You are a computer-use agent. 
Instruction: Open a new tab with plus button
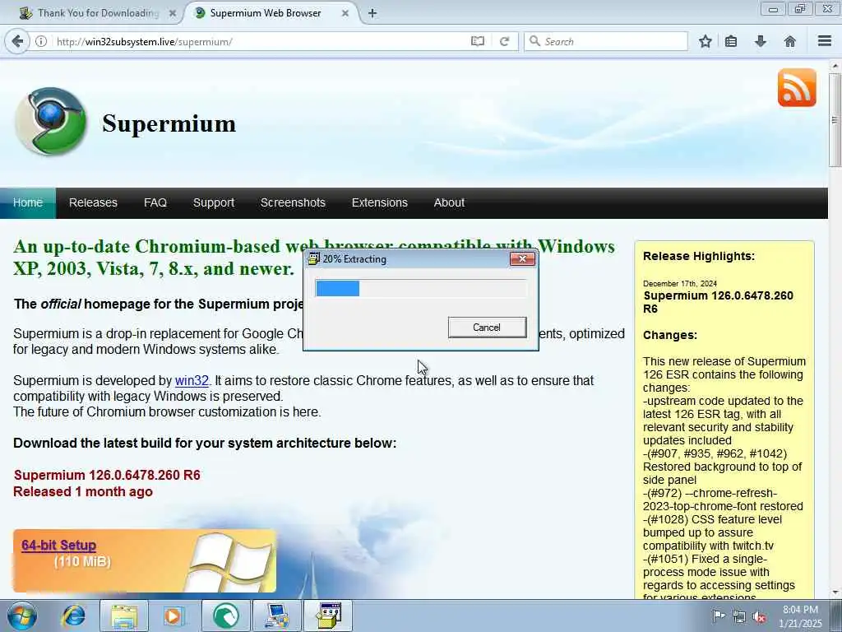coord(372,13)
